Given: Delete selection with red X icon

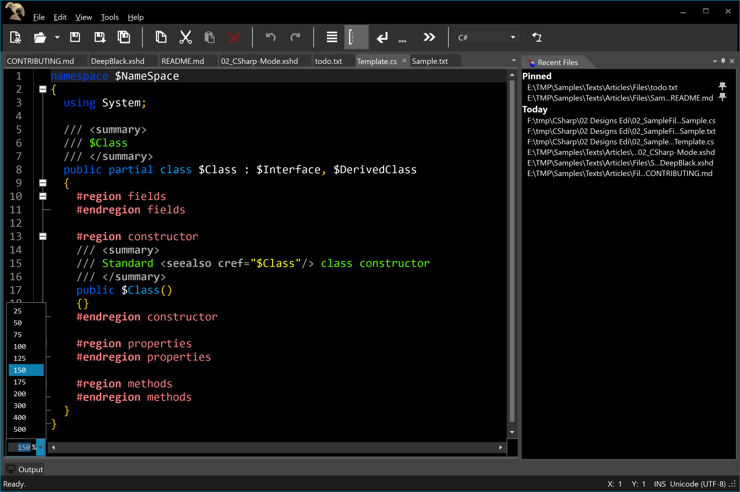Looking at the screenshot, I should (x=234, y=37).
